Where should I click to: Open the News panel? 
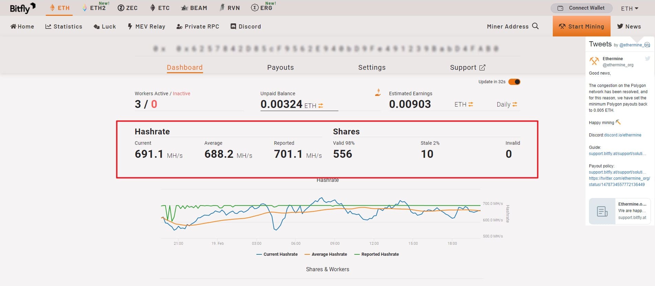click(629, 26)
